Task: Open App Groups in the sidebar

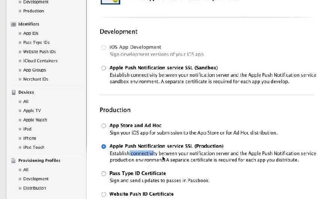Action: point(34,70)
